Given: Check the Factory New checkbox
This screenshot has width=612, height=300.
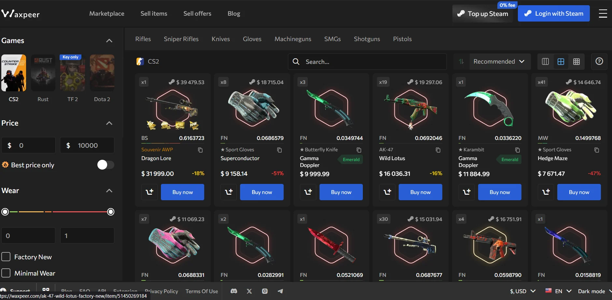Looking at the screenshot, I should click(6, 257).
